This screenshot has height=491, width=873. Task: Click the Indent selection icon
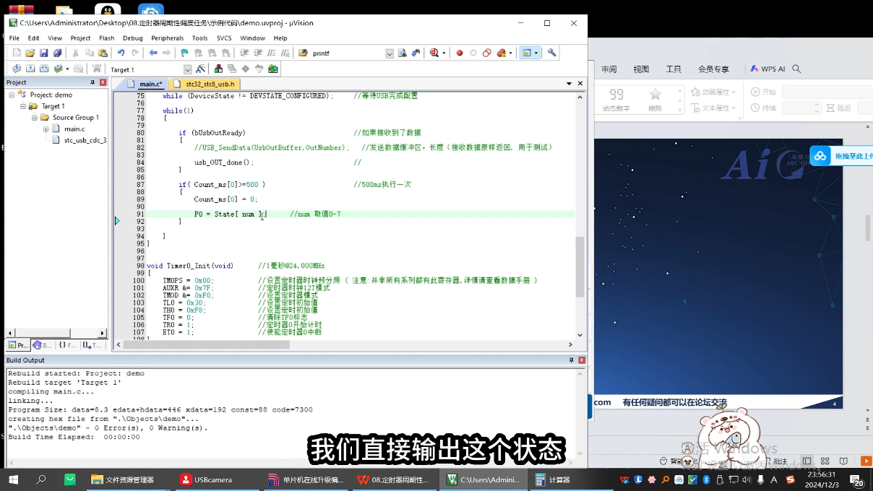click(244, 53)
